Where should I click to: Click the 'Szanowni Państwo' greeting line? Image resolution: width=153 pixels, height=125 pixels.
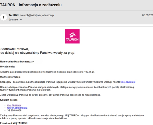[15, 49]
